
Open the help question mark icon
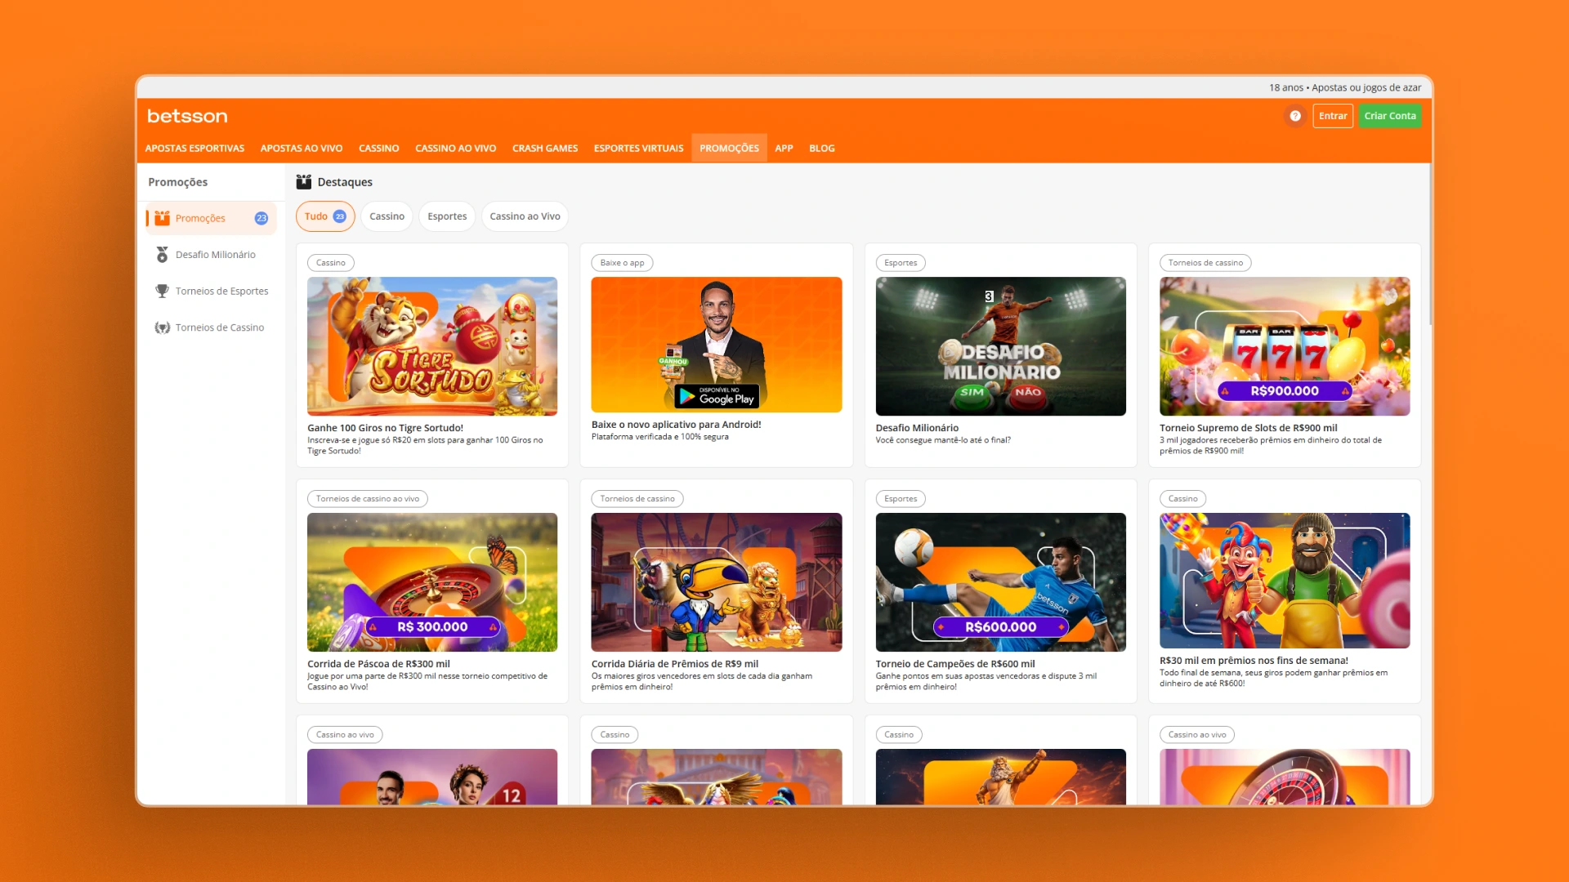pos(1295,116)
